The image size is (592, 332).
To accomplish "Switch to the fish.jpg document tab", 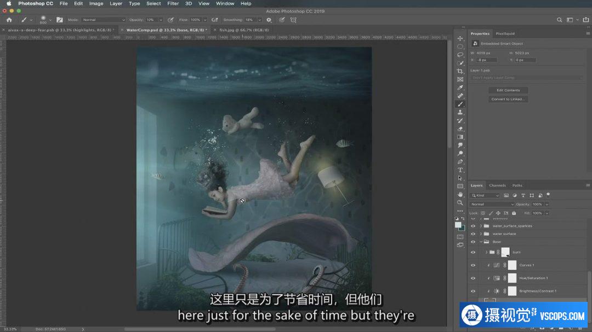I will 244,30.
